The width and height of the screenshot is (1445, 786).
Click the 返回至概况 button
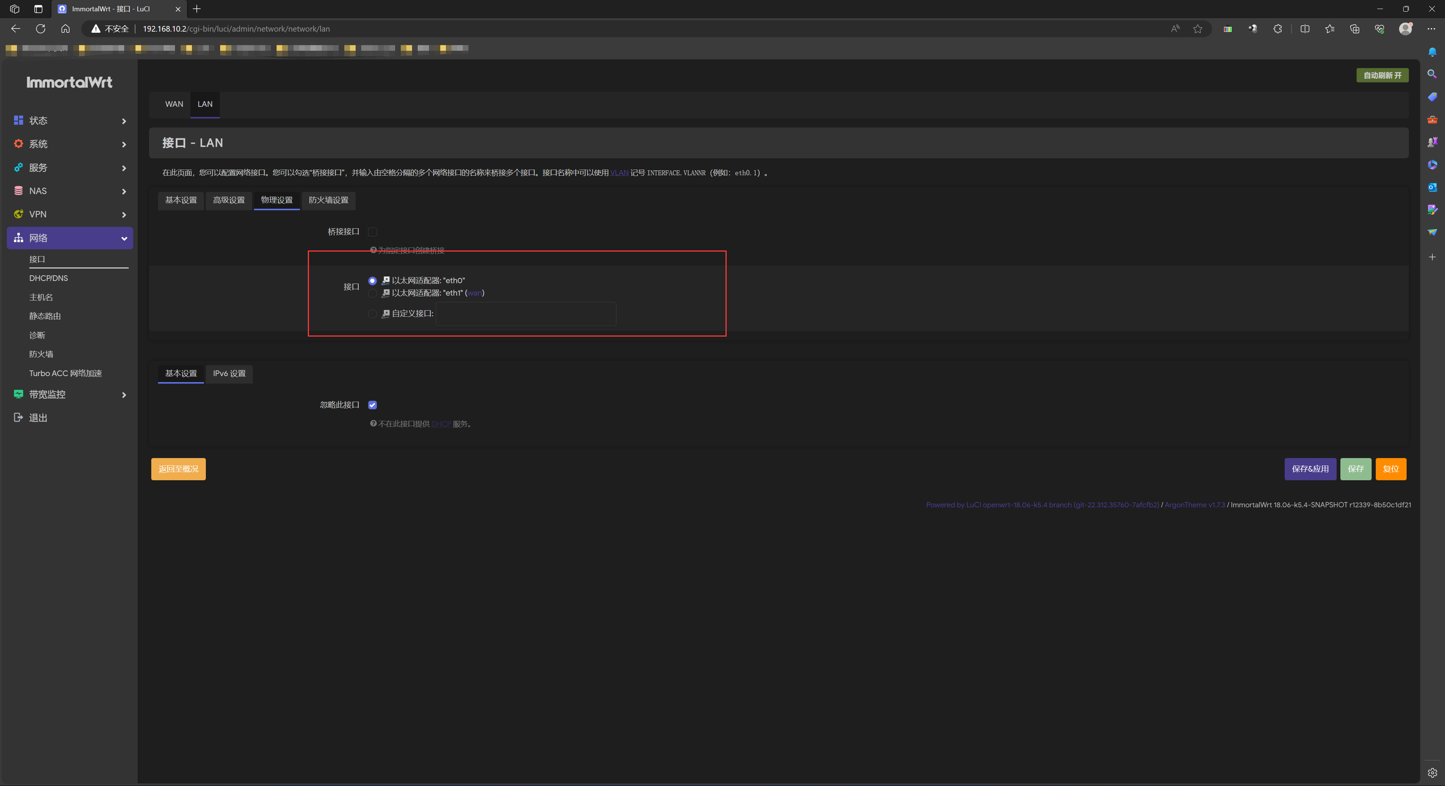(x=178, y=469)
